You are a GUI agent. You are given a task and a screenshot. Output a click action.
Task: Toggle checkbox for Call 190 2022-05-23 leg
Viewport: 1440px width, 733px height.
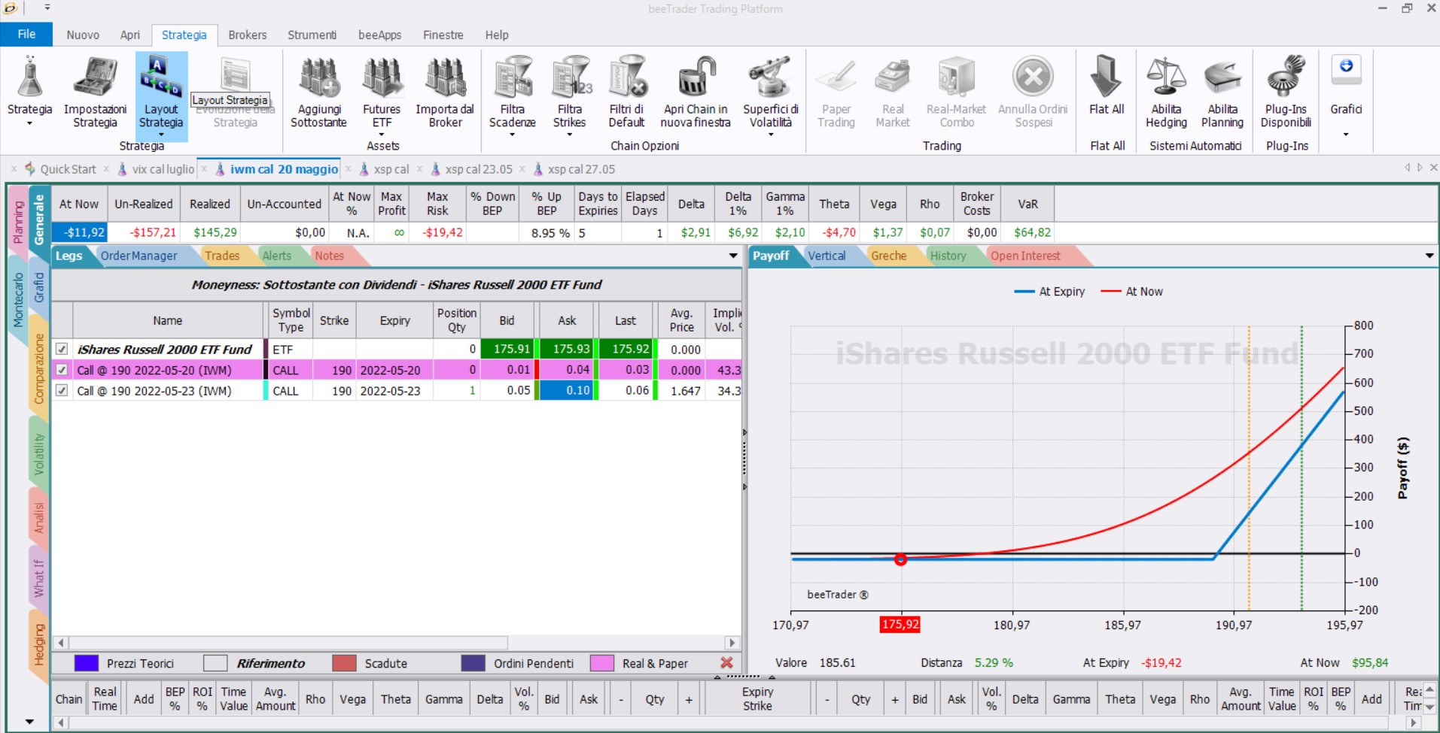click(x=62, y=390)
